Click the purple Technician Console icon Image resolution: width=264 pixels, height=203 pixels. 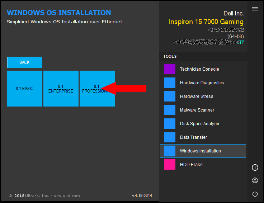click(170, 69)
